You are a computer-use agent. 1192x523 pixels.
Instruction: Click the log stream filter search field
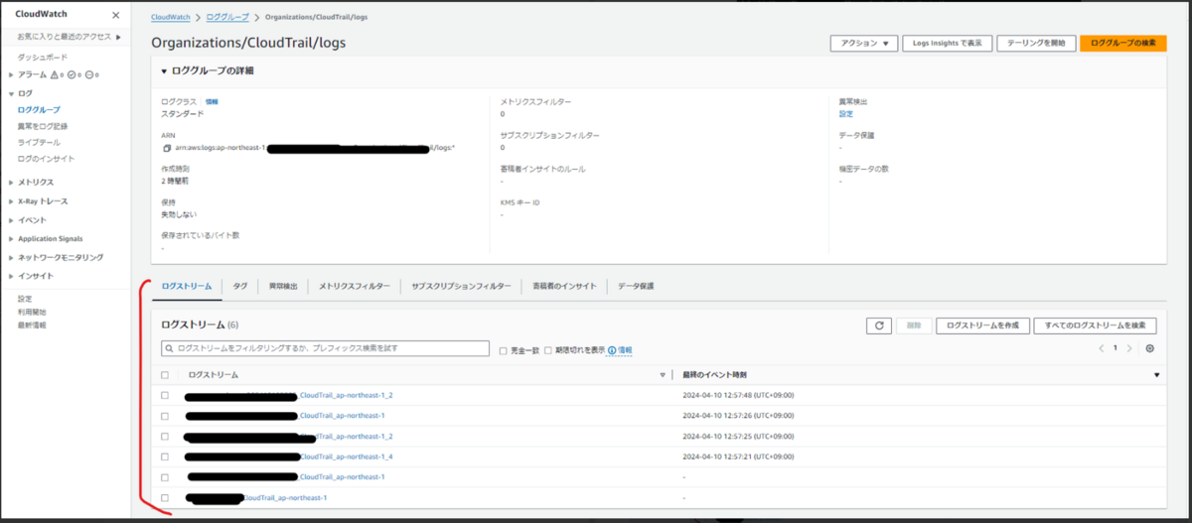point(325,349)
